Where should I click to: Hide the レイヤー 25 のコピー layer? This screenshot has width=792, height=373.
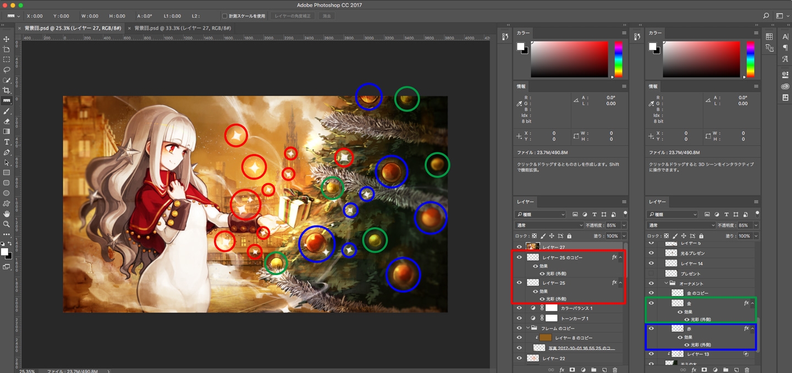(519, 257)
